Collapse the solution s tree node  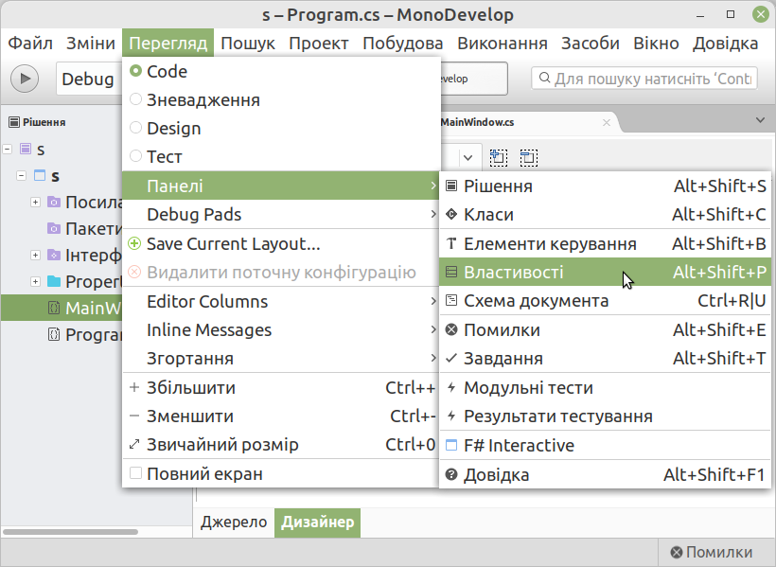(x=8, y=149)
